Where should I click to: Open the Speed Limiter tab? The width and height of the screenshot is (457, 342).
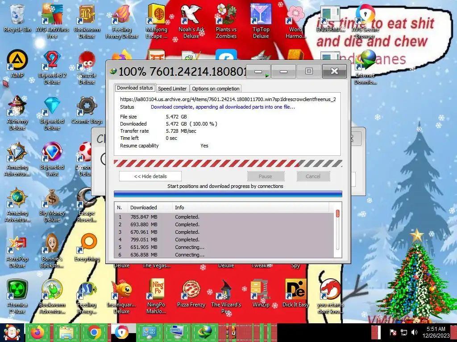172,89
